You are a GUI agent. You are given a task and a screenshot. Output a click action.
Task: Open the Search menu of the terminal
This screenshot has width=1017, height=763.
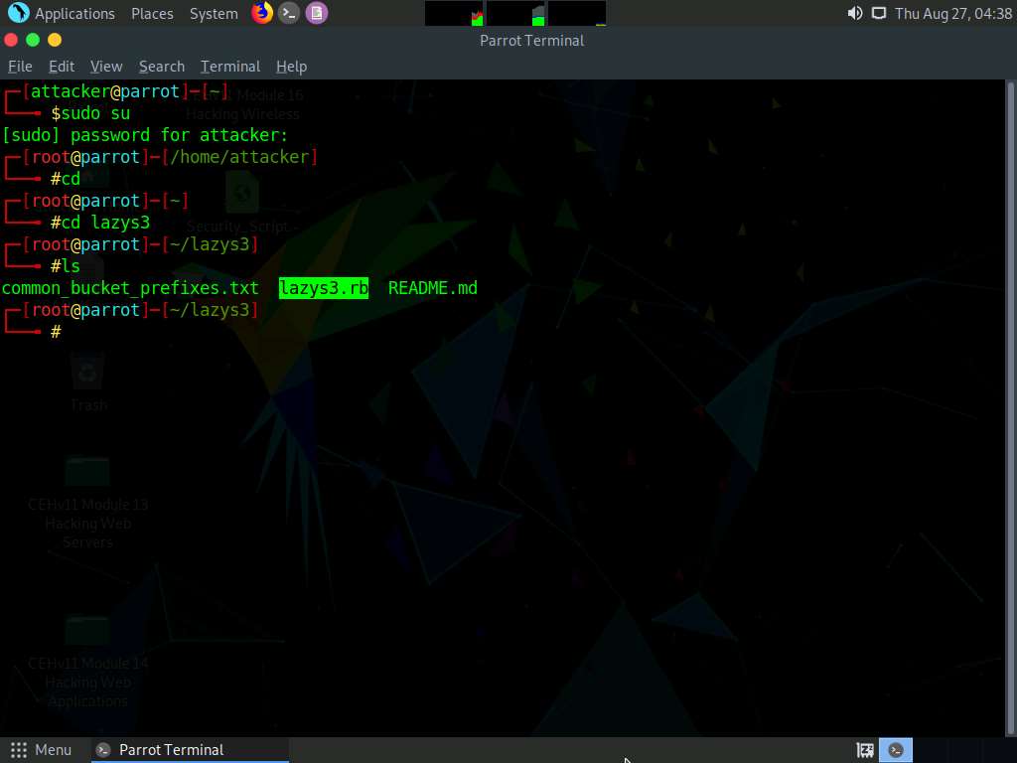click(x=161, y=67)
